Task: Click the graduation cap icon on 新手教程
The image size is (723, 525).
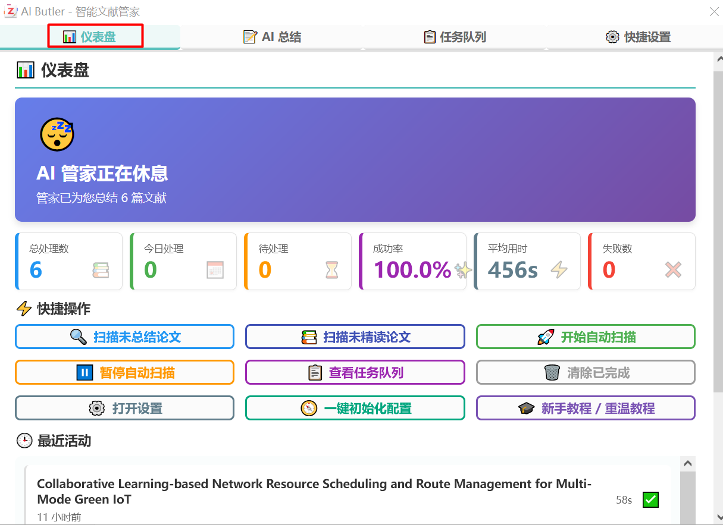Action: [527, 408]
